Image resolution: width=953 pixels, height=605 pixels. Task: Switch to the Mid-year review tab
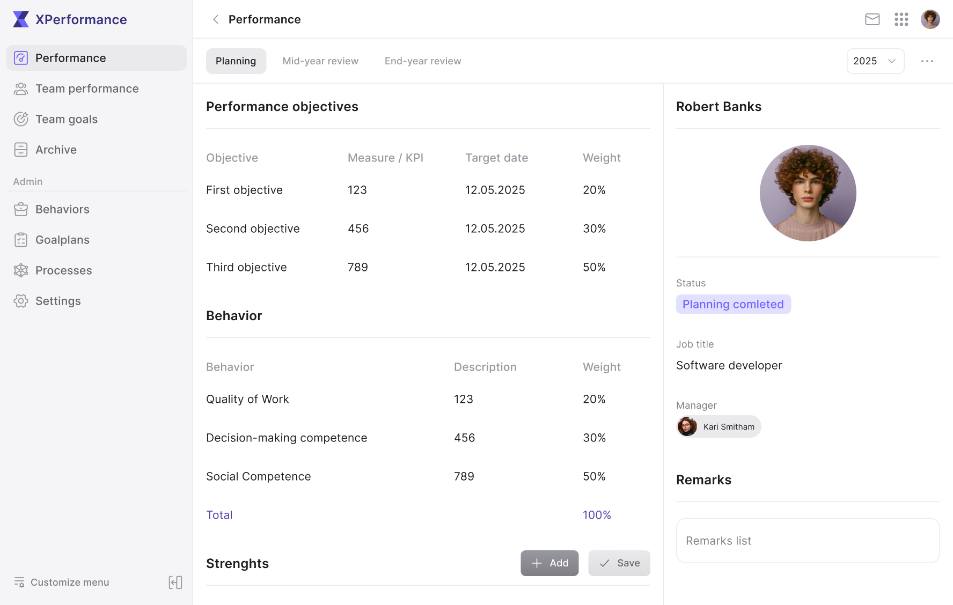(x=320, y=61)
